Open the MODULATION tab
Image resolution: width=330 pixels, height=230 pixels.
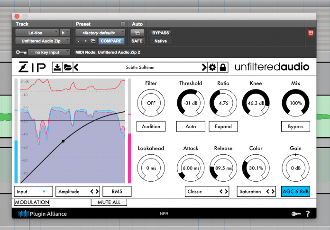(32, 202)
